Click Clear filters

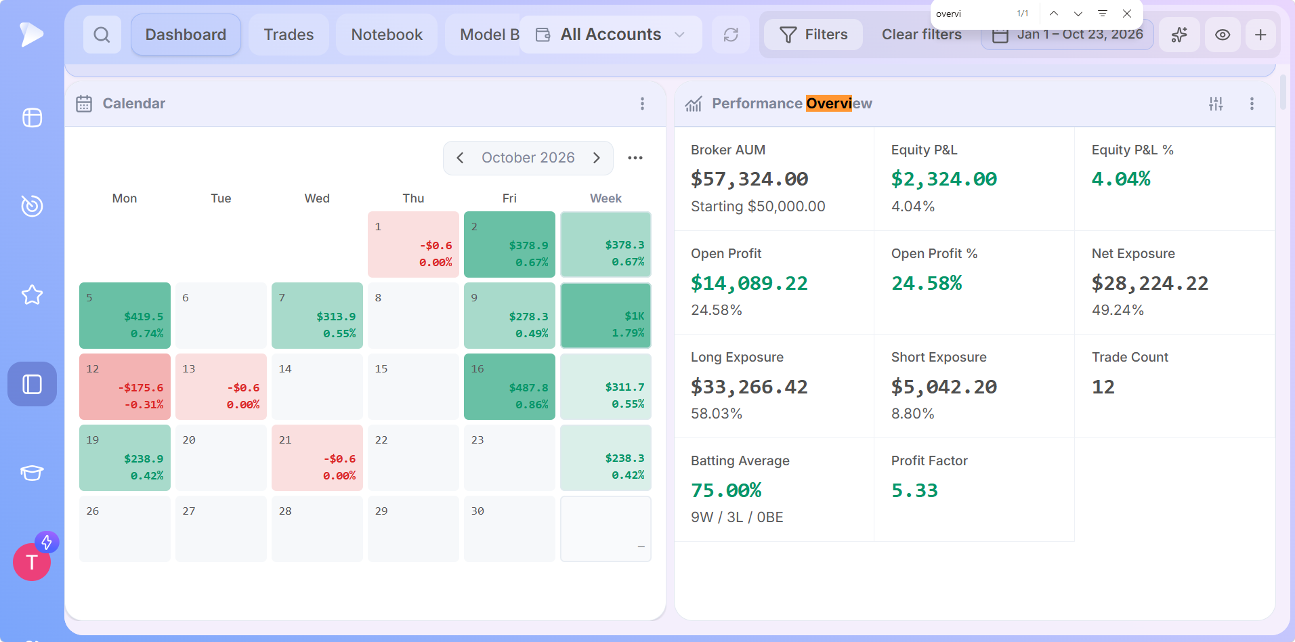click(922, 35)
